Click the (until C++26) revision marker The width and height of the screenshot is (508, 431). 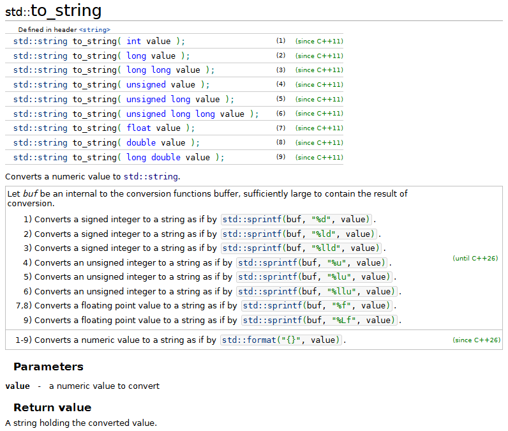click(475, 259)
